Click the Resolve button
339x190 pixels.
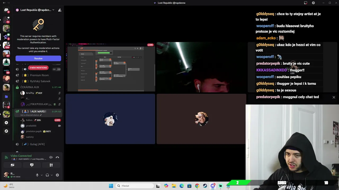[38, 58]
